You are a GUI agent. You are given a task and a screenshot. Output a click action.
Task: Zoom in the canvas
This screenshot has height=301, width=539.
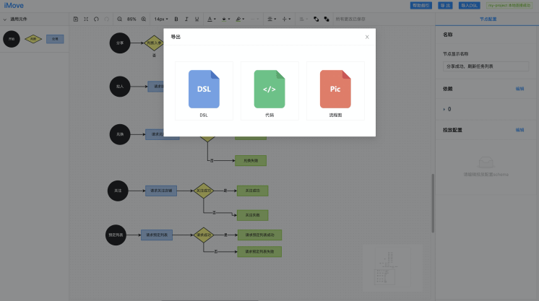click(144, 19)
